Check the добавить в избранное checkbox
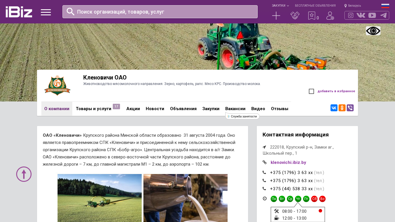This screenshot has height=222, width=395. (x=311, y=91)
